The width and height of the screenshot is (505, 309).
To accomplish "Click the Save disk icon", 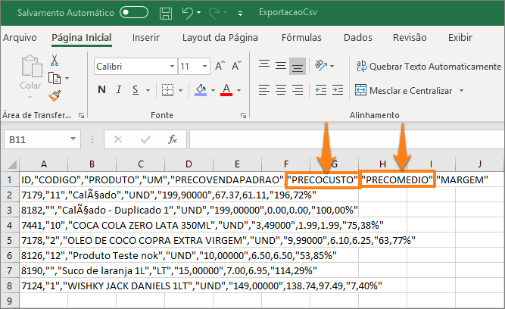I will pos(165,12).
